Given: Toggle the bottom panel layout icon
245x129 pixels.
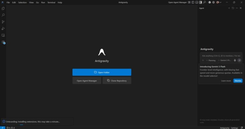Looking at the screenshot, I should coord(197,2).
